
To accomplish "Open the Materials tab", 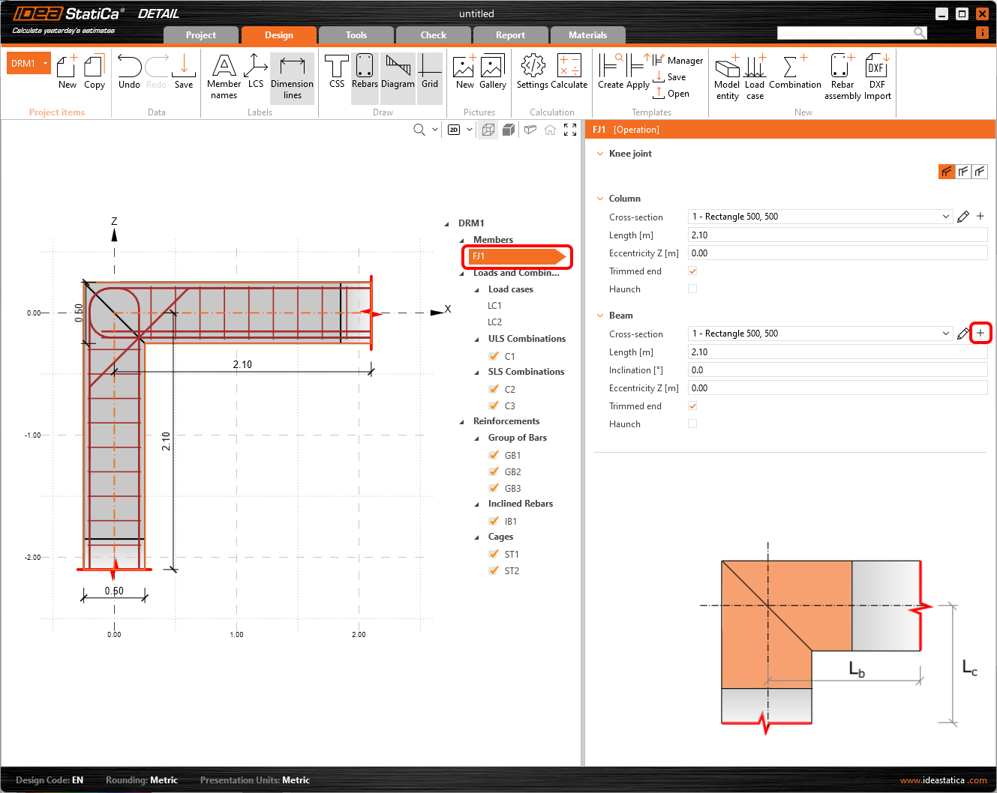I will (x=587, y=35).
